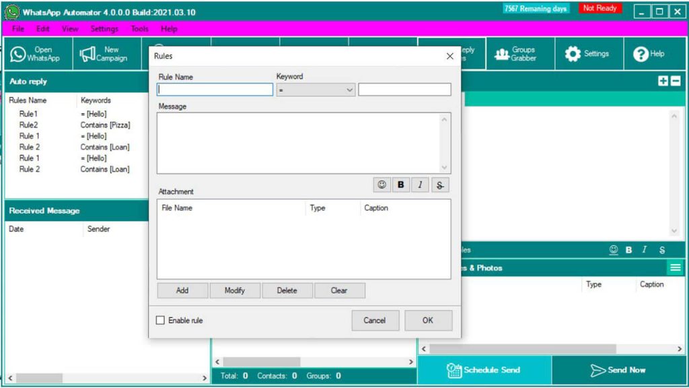Open the Groups Grabber tool
Image resolution: width=689 pixels, height=388 pixels.
click(x=518, y=54)
